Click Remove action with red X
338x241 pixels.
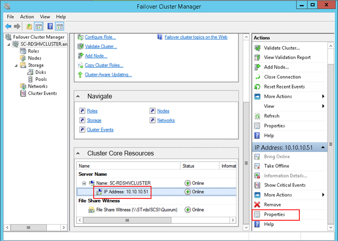click(272, 205)
